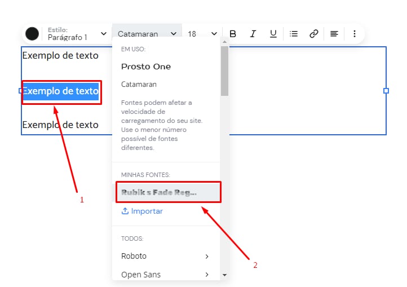Click the right resize handle of text box
Screen dimensions: 407x287
click(x=386, y=91)
